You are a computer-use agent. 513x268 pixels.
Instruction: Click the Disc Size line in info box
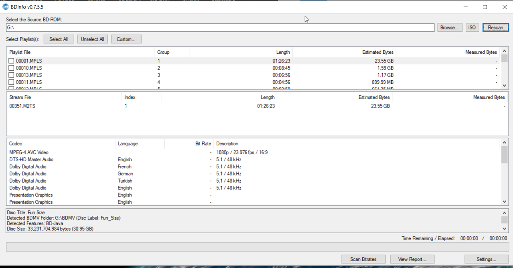point(50,229)
